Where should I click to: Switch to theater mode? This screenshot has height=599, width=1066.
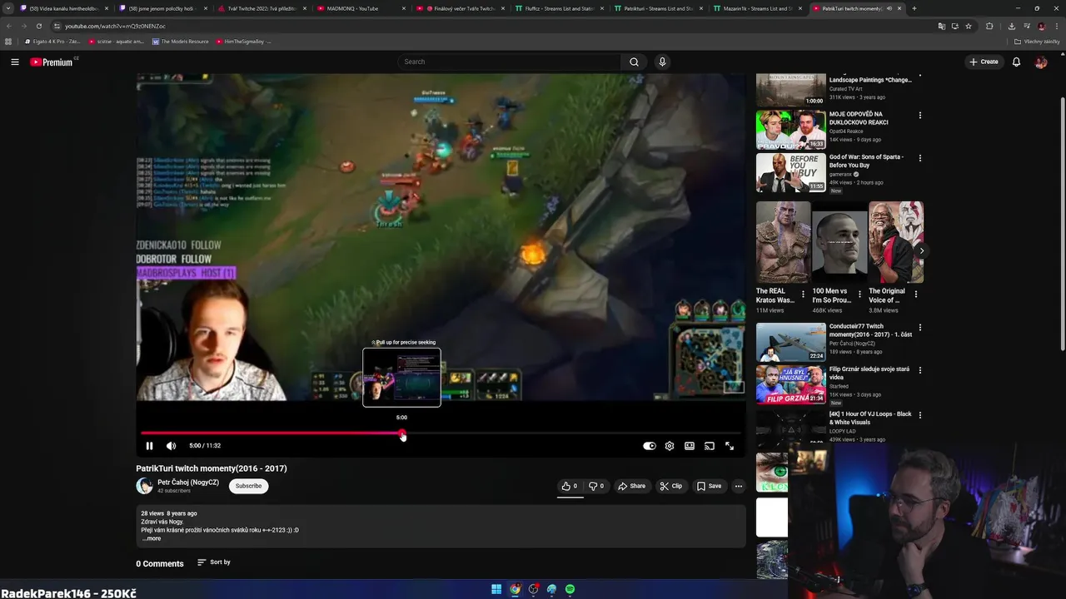[690, 446]
